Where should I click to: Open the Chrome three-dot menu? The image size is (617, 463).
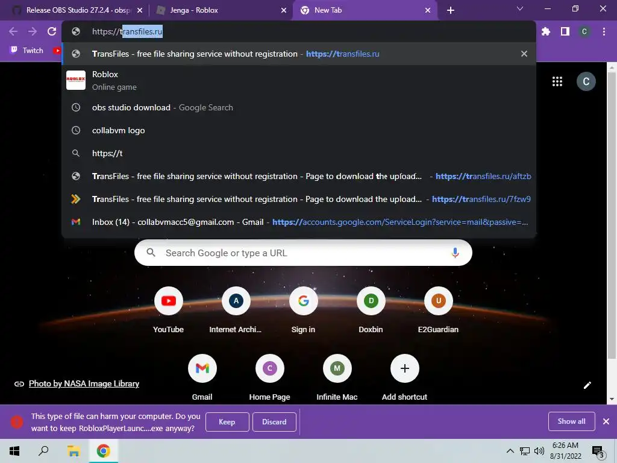tap(604, 31)
